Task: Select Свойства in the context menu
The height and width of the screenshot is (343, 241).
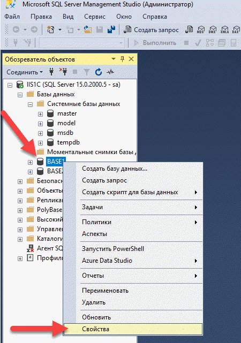Action: point(133,329)
